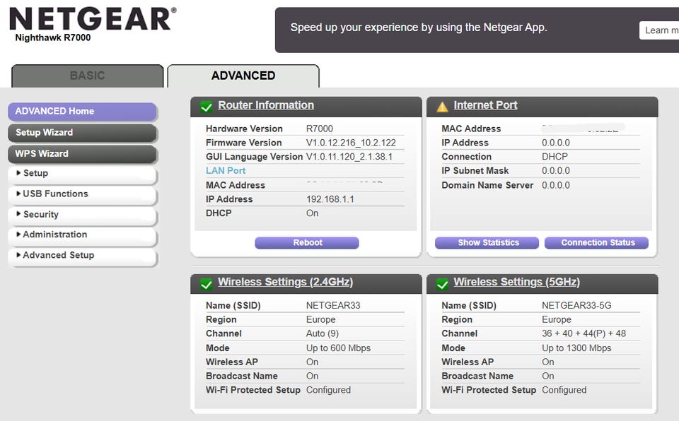Switch to the BASIC tab
Image resolution: width=679 pixels, height=421 pixels.
coord(88,76)
